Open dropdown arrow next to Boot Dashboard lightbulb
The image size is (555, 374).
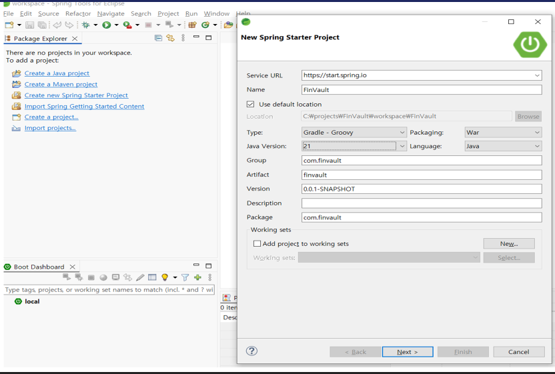tap(175, 277)
